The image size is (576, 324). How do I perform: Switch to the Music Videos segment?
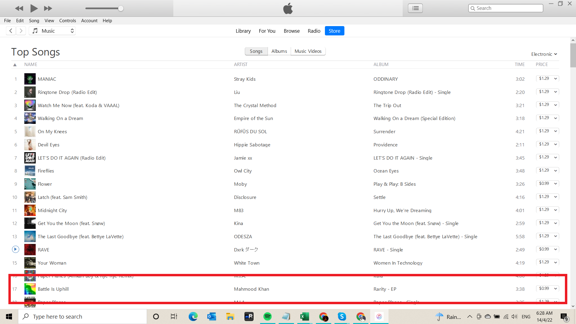click(x=308, y=51)
